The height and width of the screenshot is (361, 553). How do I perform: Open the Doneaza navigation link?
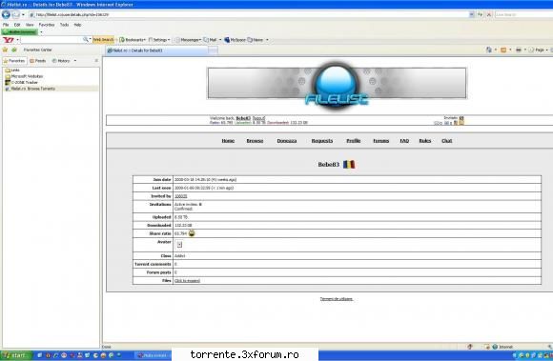click(x=287, y=141)
